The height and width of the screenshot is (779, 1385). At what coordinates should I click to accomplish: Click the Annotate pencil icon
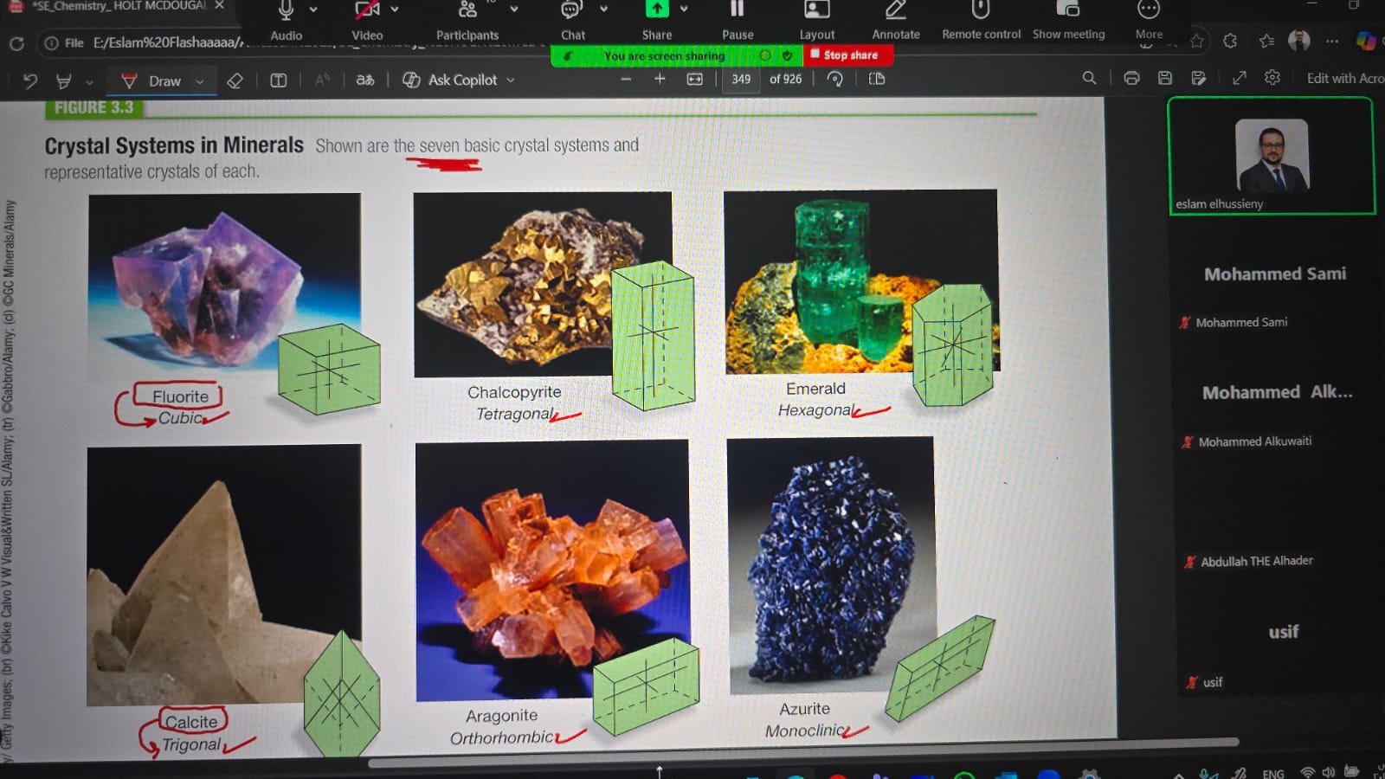click(895, 12)
